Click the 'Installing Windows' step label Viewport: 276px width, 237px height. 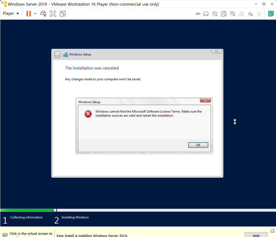(75, 217)
